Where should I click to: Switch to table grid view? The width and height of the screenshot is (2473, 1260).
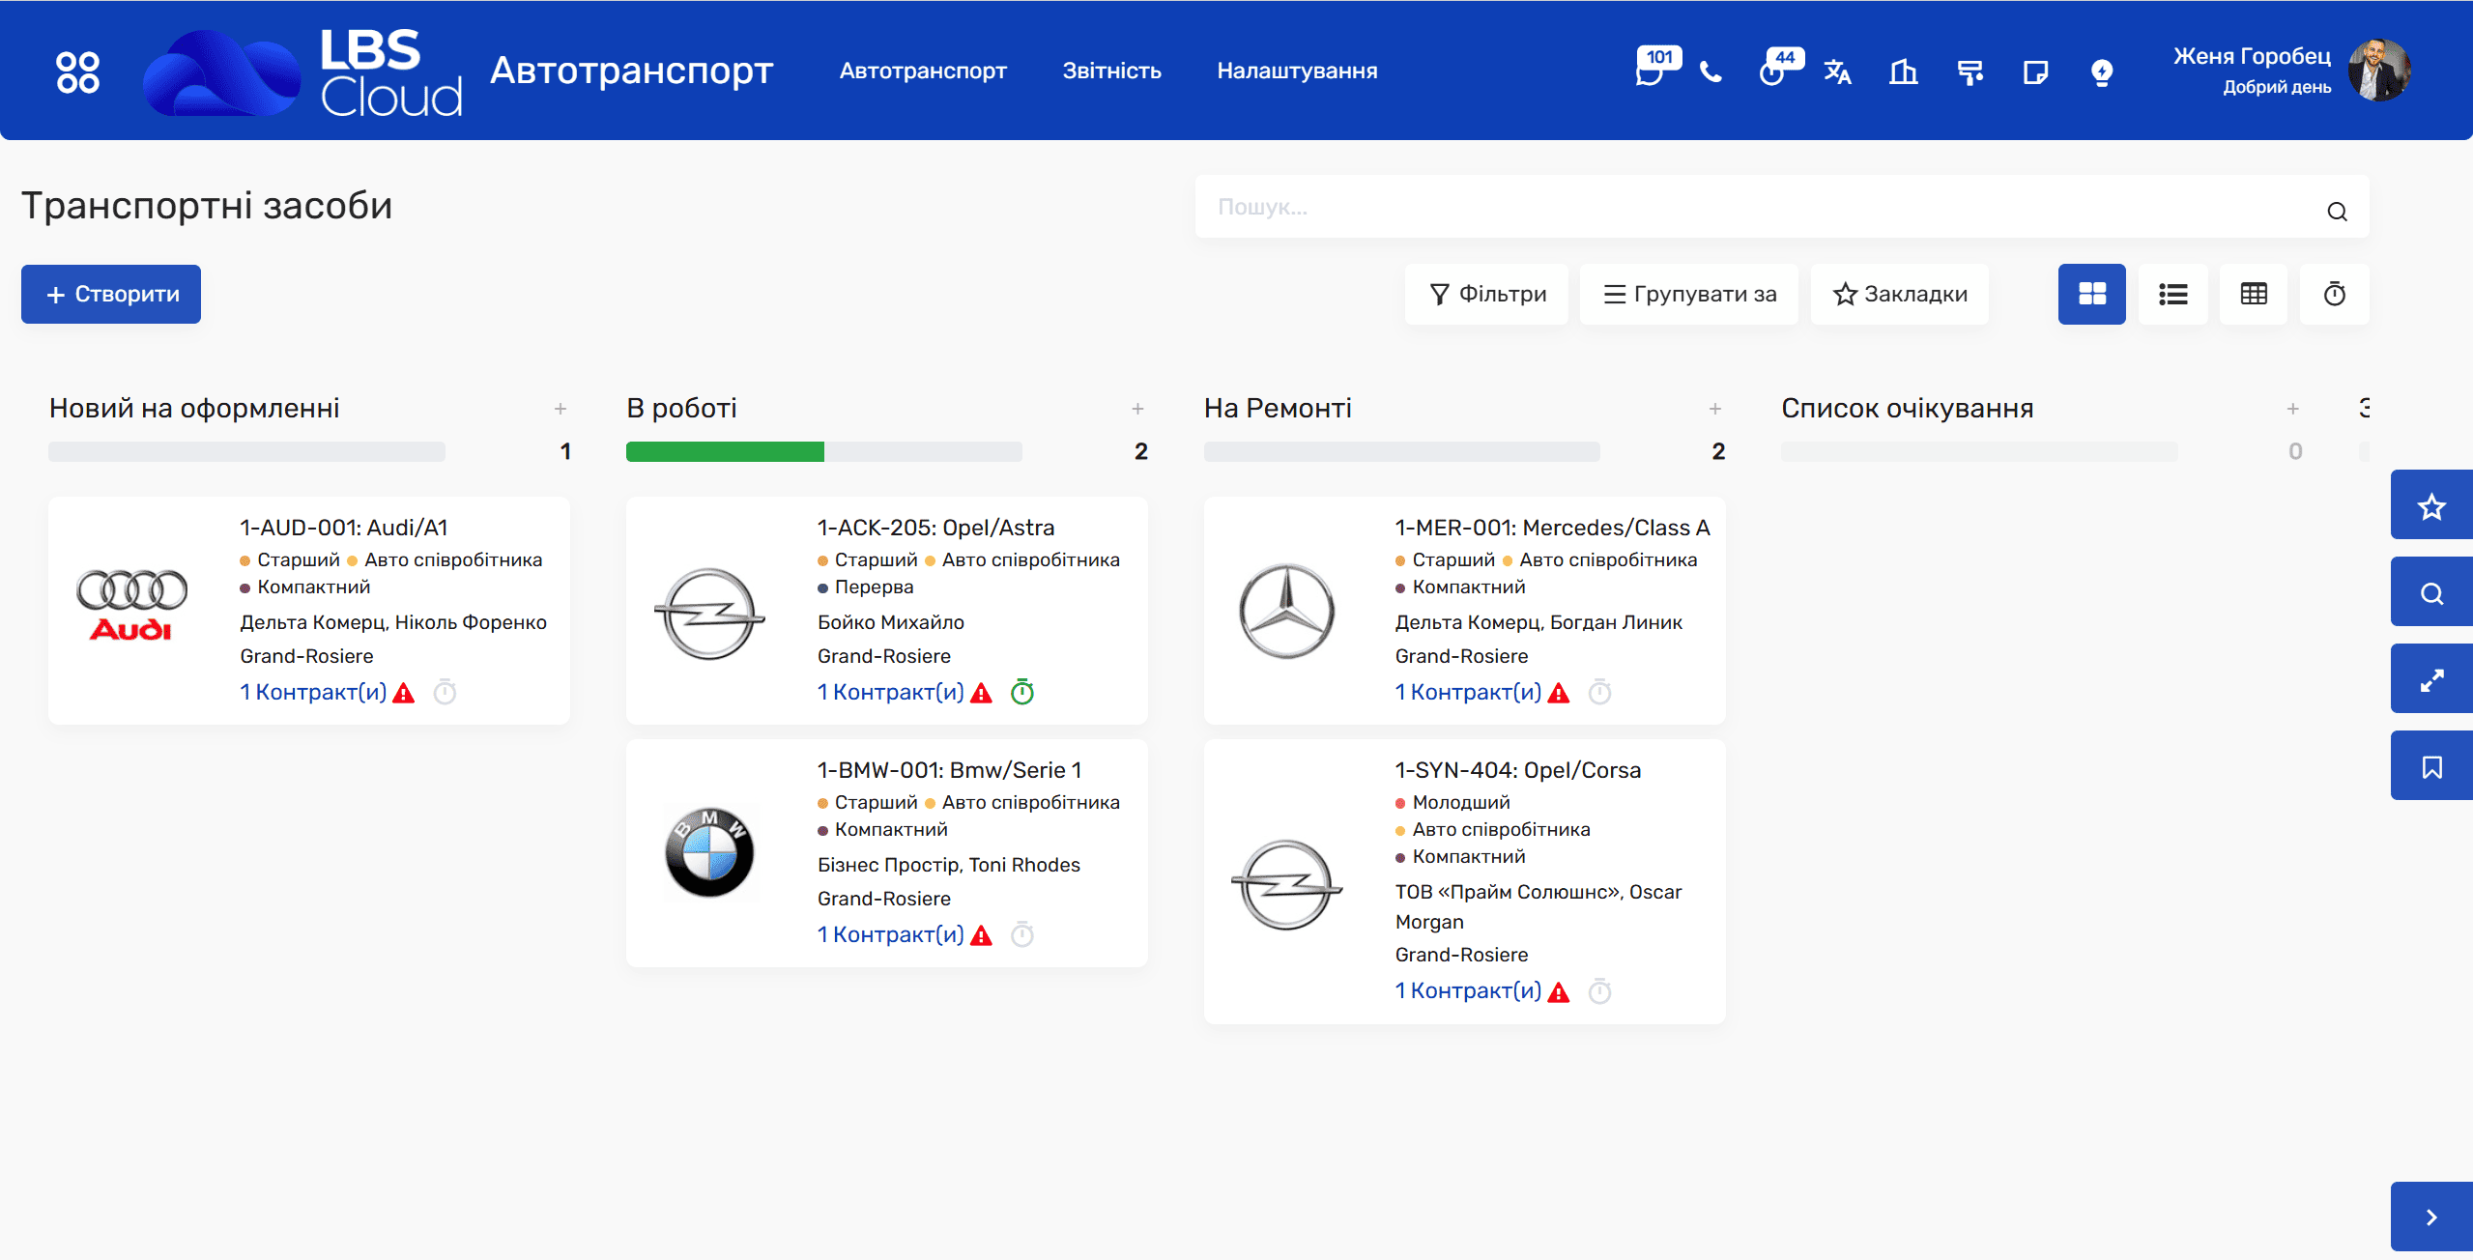click(2254, 294)
